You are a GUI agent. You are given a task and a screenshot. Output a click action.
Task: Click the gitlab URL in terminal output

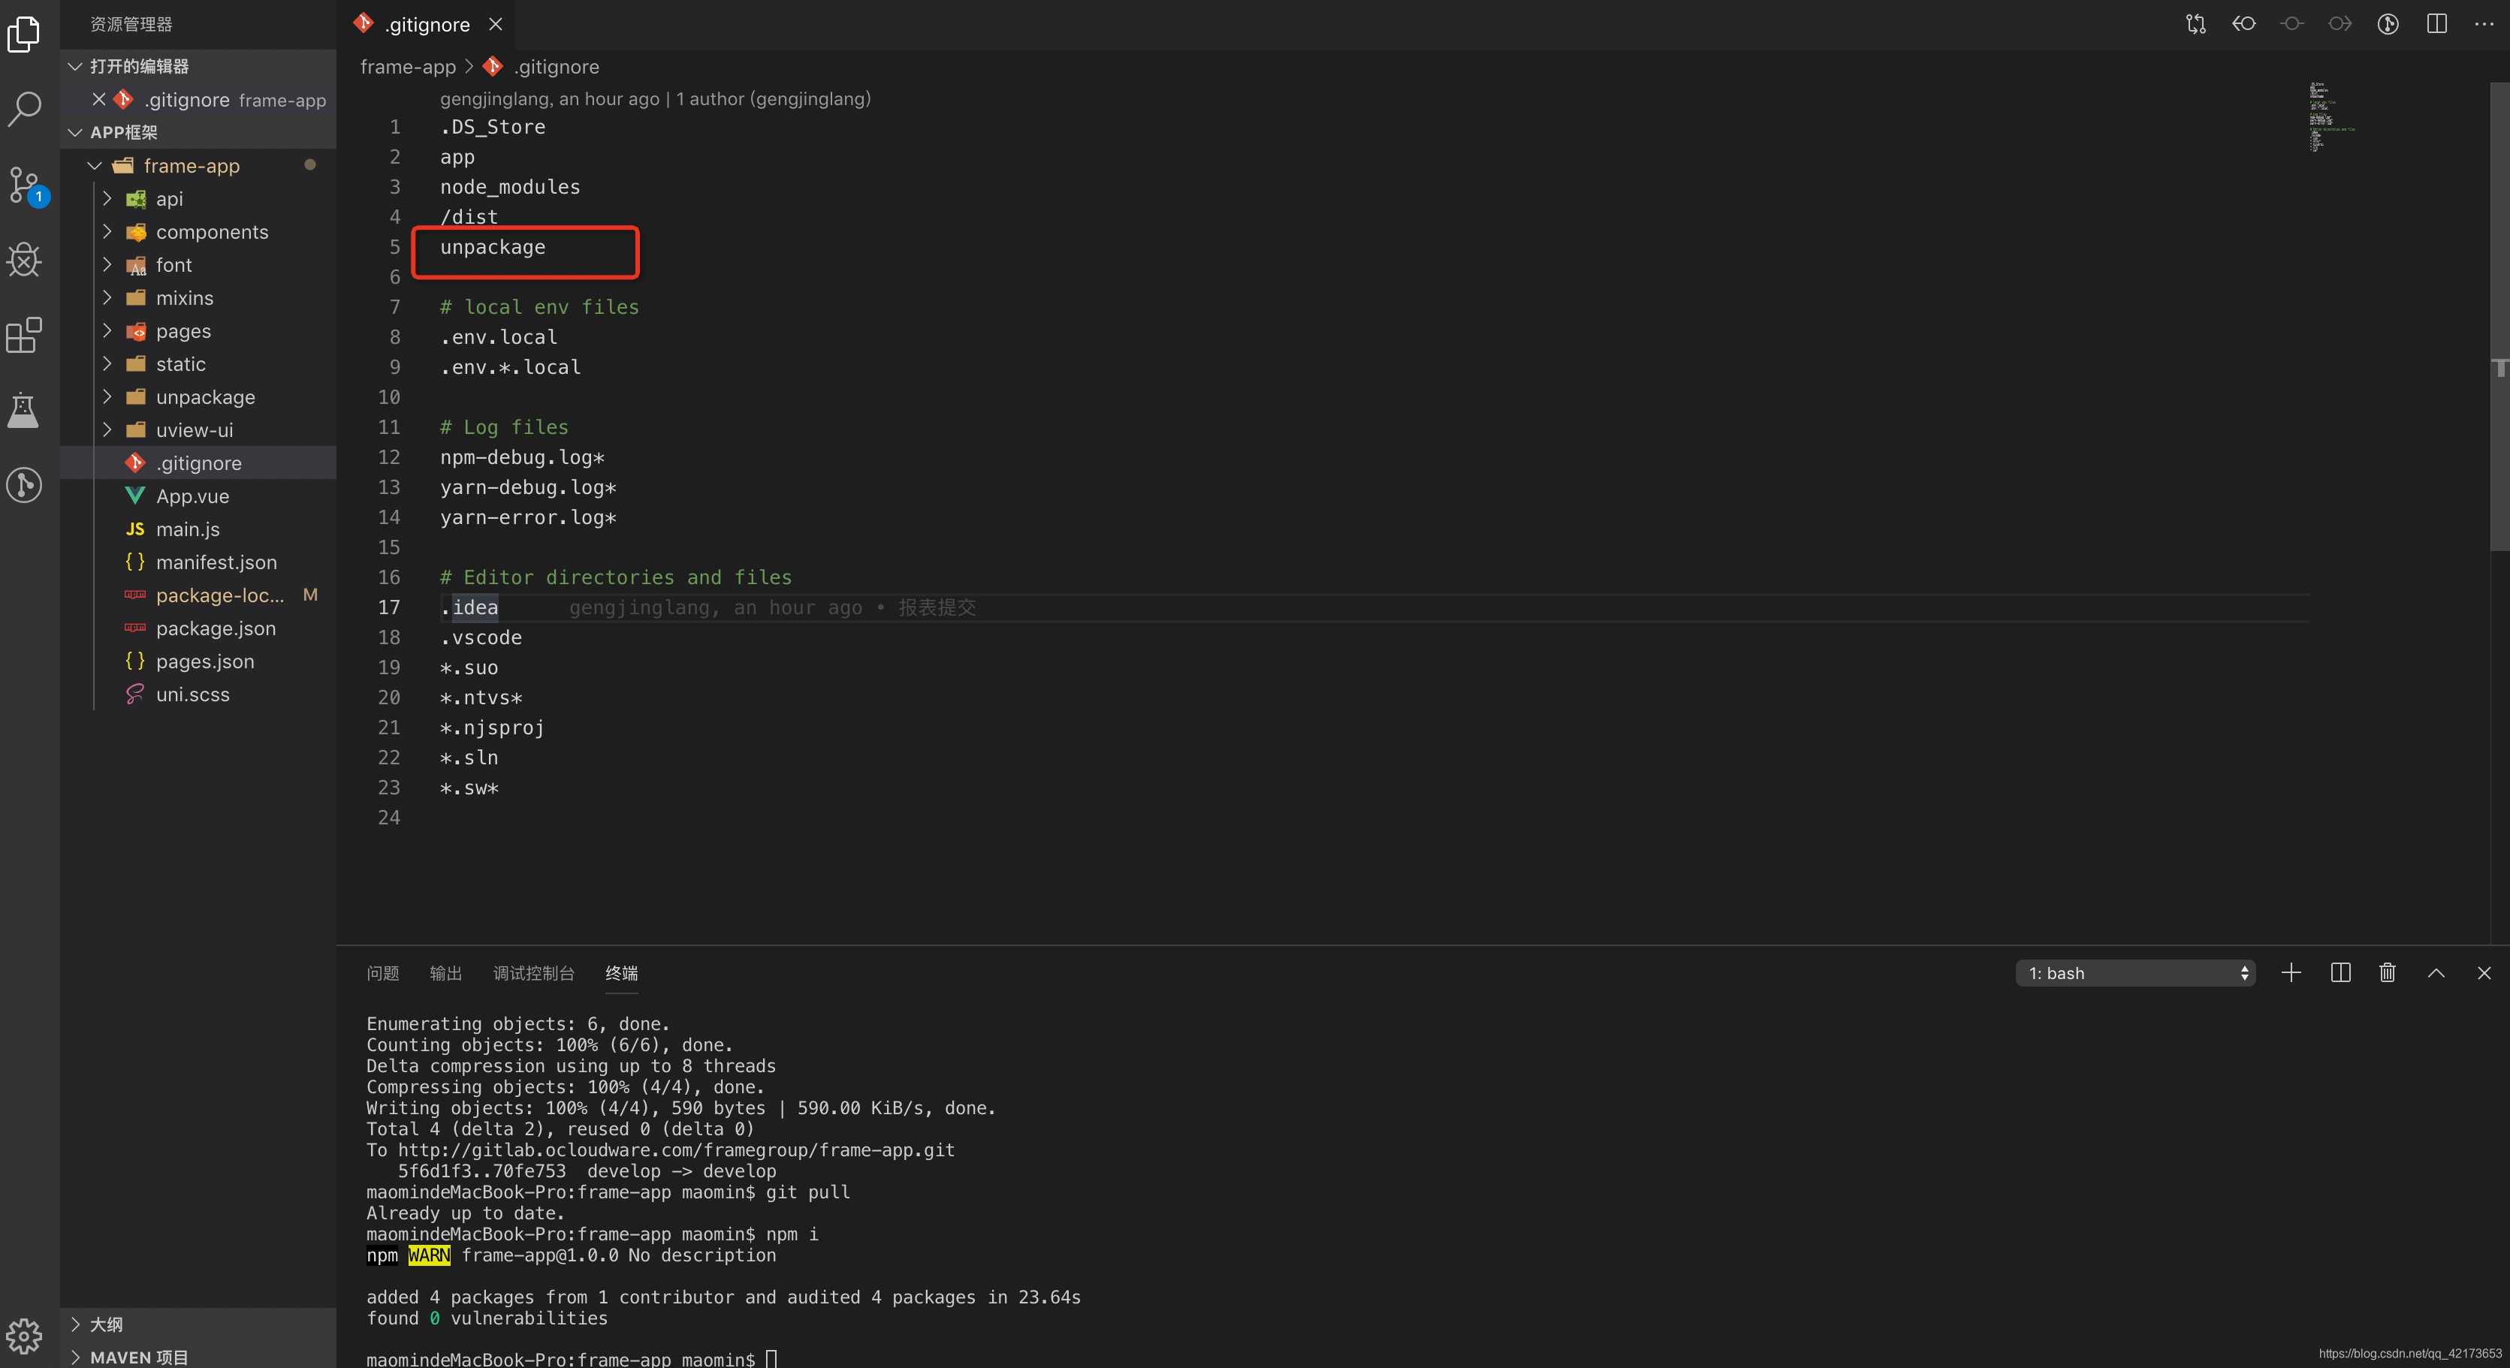click(676, 1150)
